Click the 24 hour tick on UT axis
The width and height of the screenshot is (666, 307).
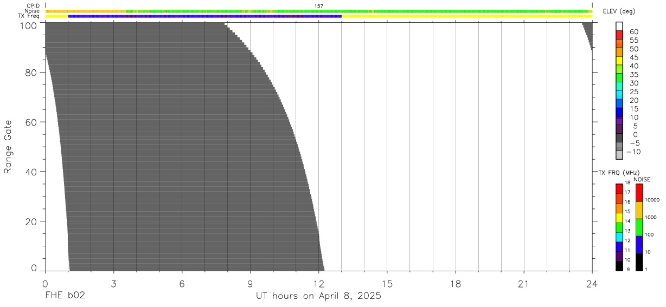pos(592,283)
